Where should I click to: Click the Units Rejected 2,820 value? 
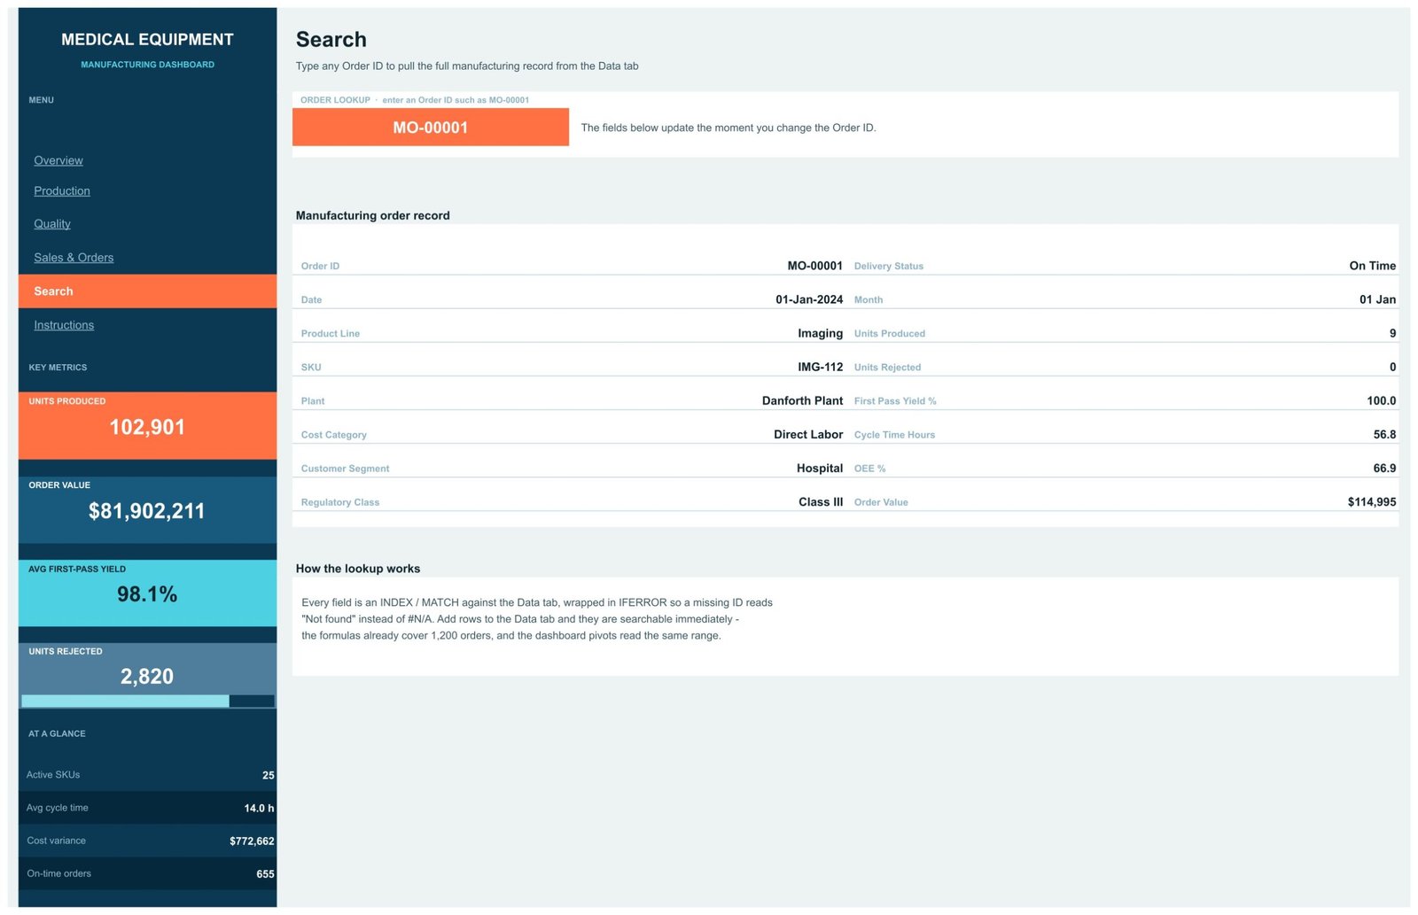[147, 677]
